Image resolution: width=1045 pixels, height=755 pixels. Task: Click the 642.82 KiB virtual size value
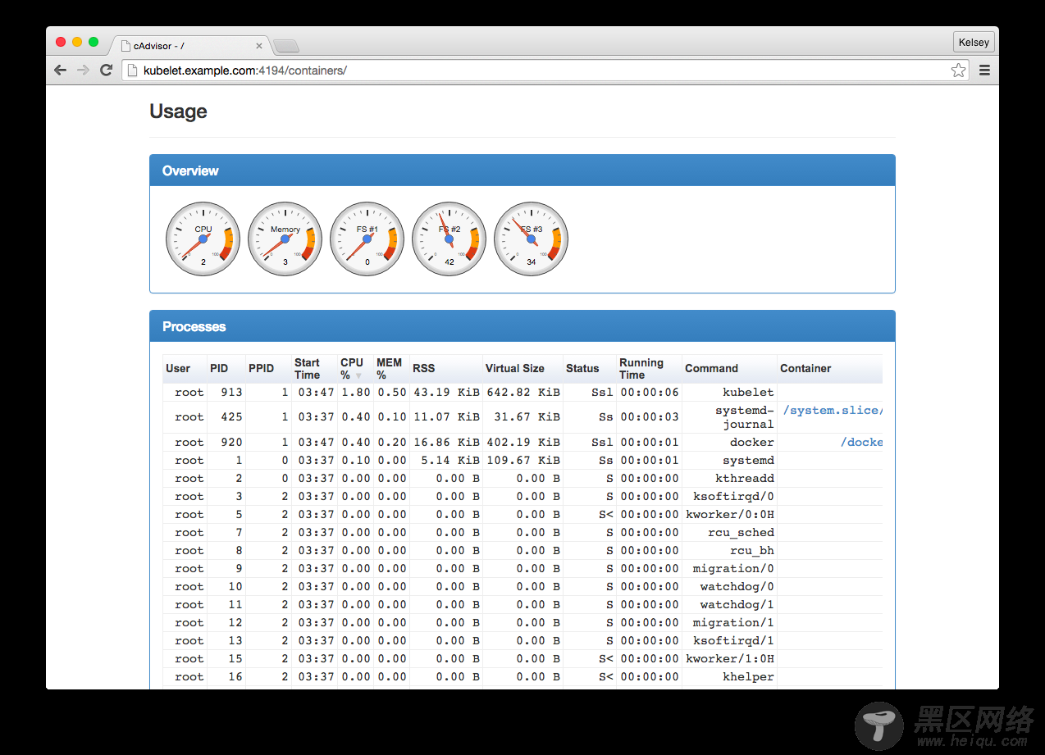pos(523,393)
